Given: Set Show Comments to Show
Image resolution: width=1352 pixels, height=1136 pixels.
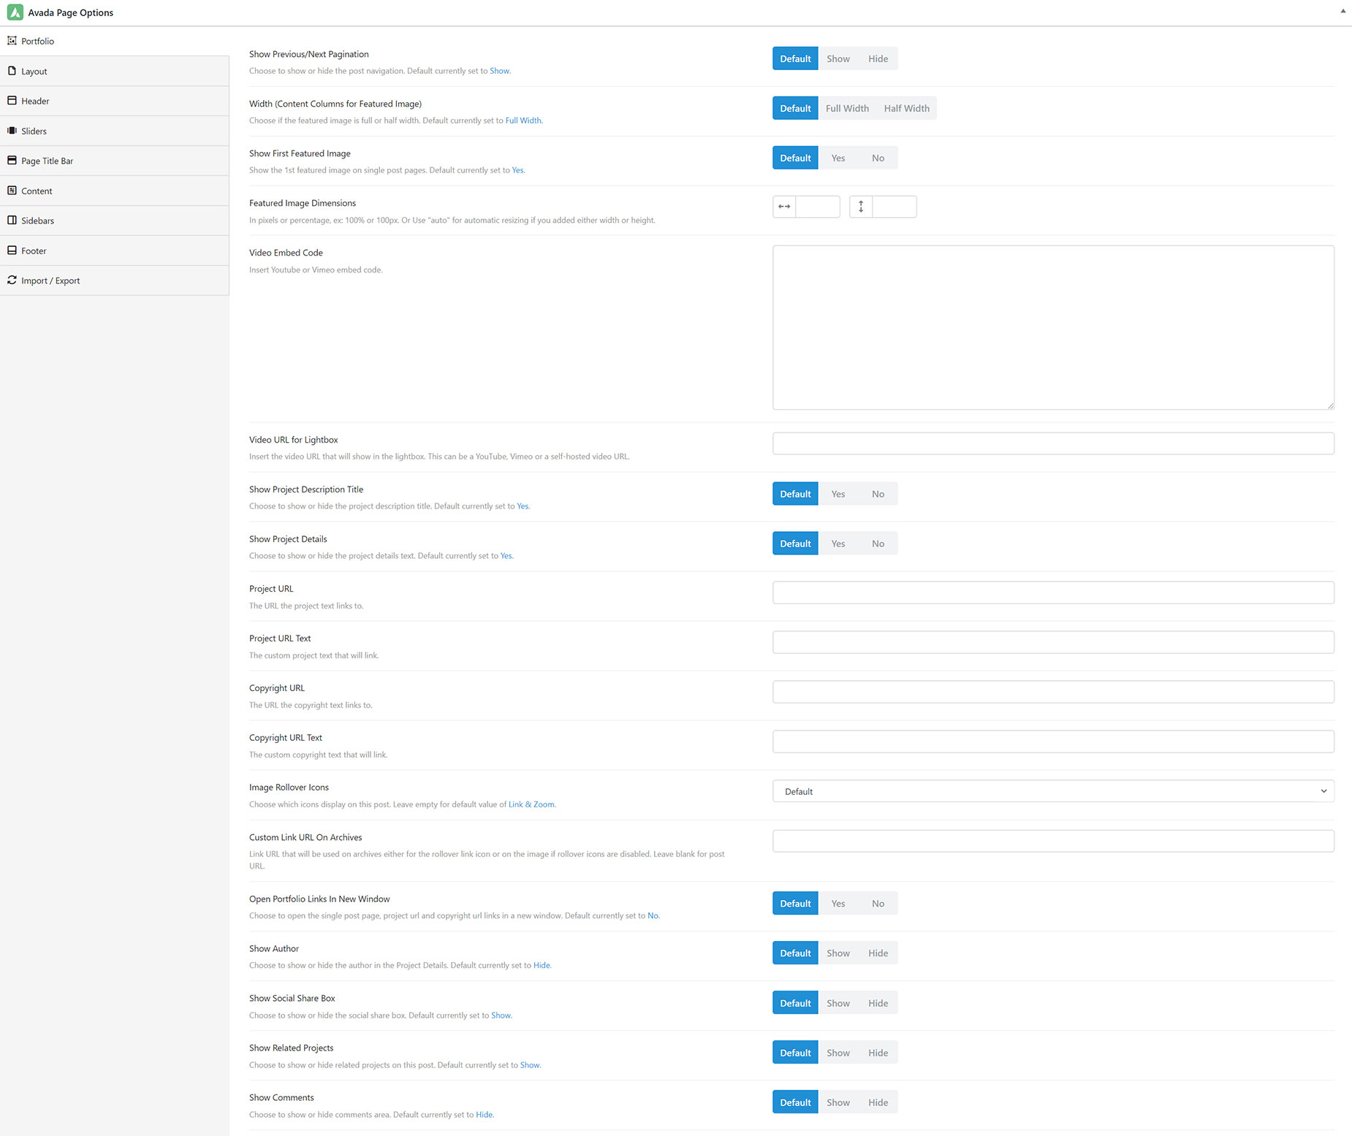Looking at the screenshot, I should [838, 1102].
